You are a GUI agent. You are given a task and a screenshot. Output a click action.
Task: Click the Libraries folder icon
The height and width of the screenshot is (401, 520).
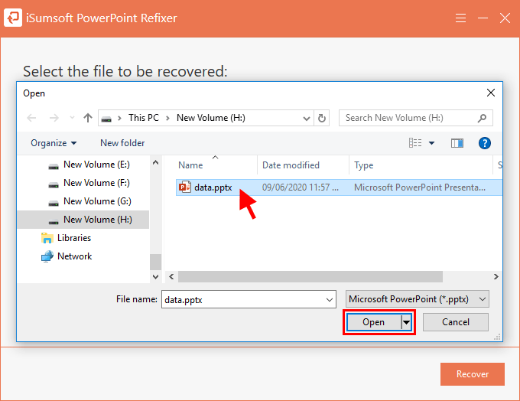coord(47,238)
